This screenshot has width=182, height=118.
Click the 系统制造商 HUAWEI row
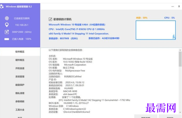pyautogui.click(x=61, y=88)
